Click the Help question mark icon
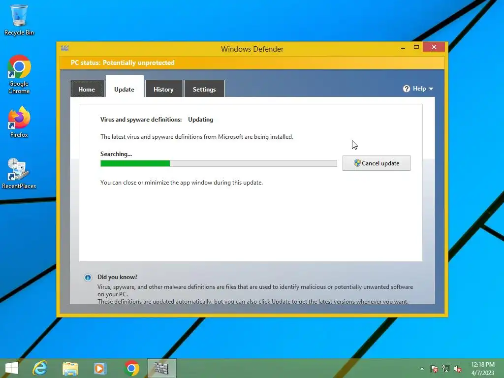The image size is (504, 378). [407, 89]
